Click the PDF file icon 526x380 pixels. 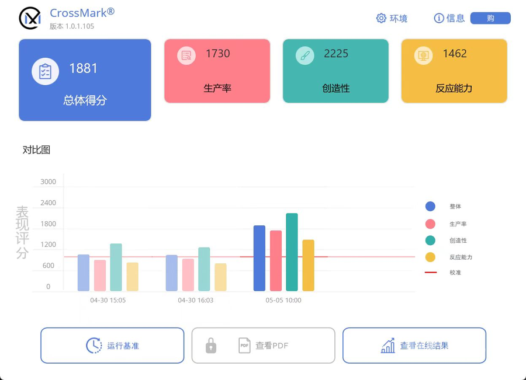tap(244, 346)
